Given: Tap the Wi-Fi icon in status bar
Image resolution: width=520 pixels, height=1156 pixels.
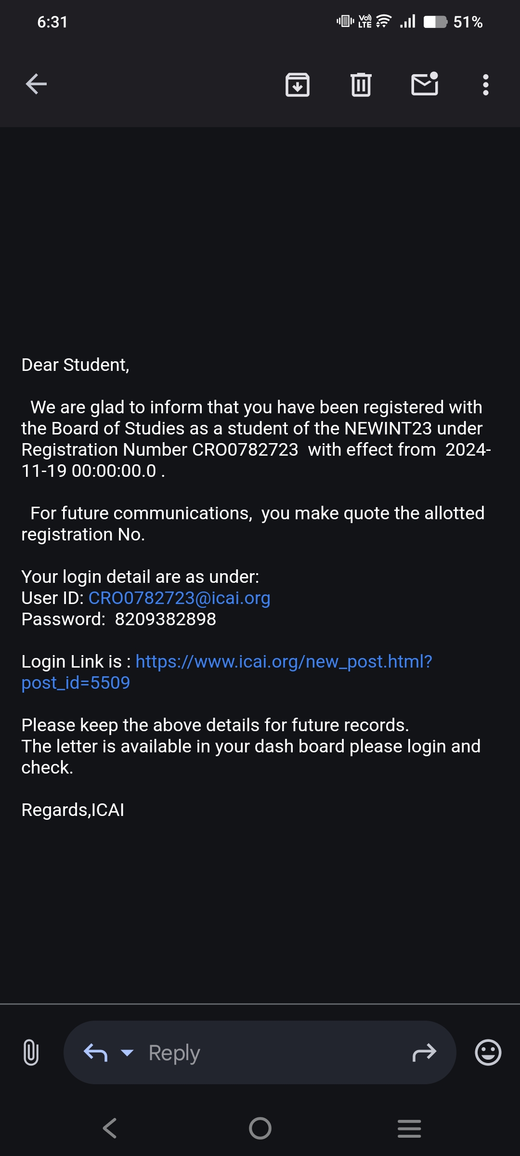Looking at the screenshot, I should [384, 22].
